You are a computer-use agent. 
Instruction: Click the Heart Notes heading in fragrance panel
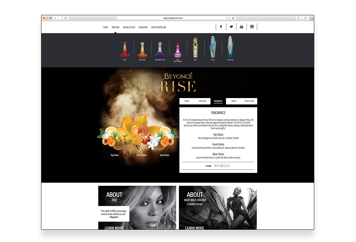pyautogui.click(x=218, y=144)
